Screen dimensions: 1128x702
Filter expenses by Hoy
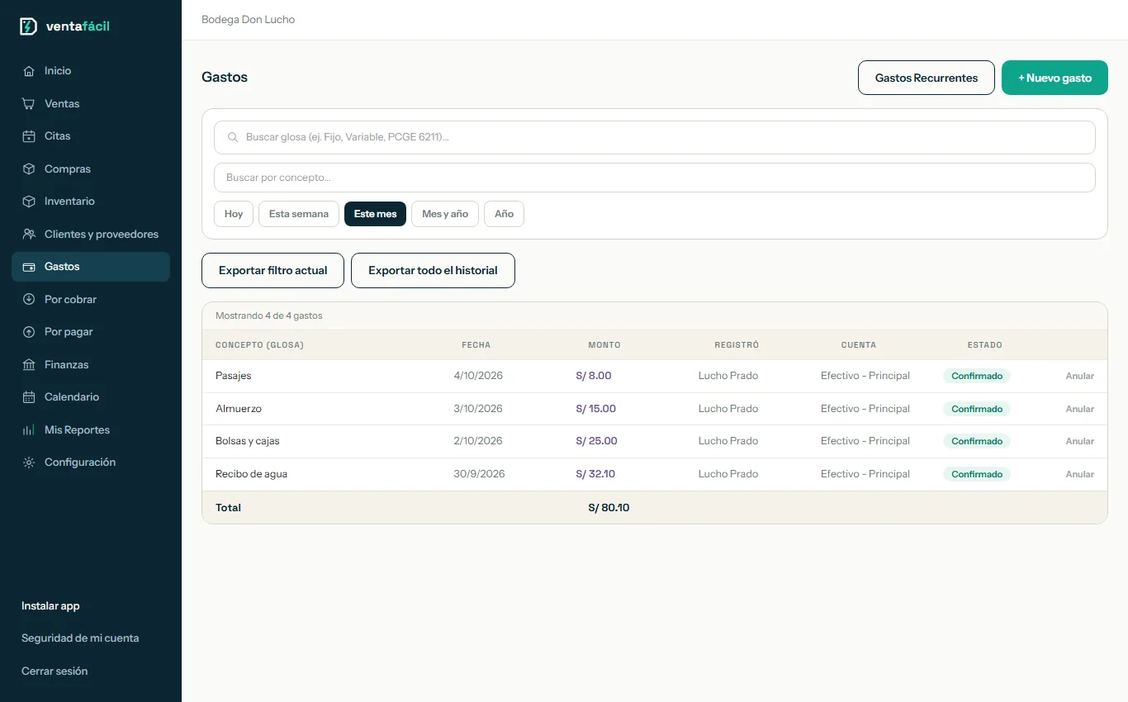pyautogui.click(x=234, y=214)
